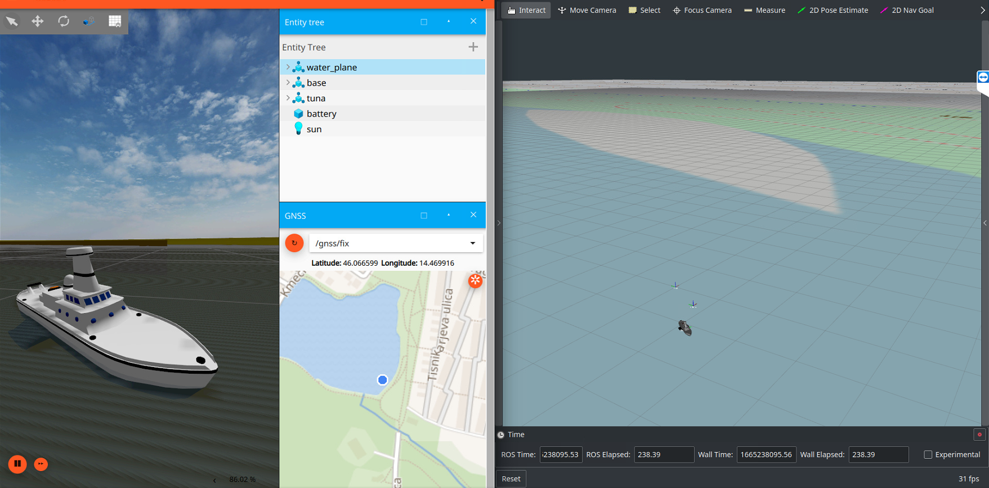Close the GNSS panel

pyautogui.click(x=473, y=215)
